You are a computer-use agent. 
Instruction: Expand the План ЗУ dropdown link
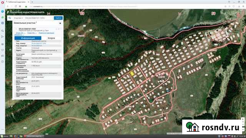[20, 33]
